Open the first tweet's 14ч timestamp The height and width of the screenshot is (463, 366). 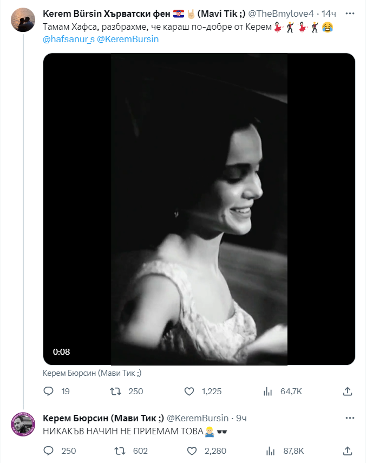coord(329,12)
